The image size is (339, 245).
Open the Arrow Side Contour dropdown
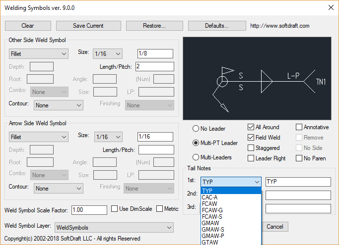58,188
